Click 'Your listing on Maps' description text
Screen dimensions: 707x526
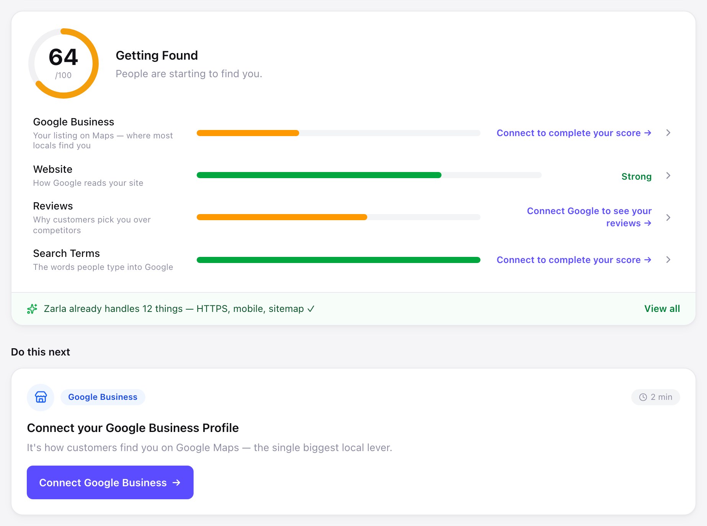click(x=103, y=141)
